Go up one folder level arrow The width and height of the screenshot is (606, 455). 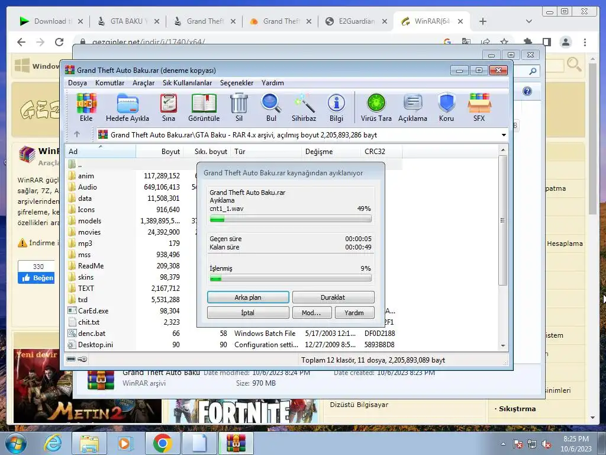point(77,134)
